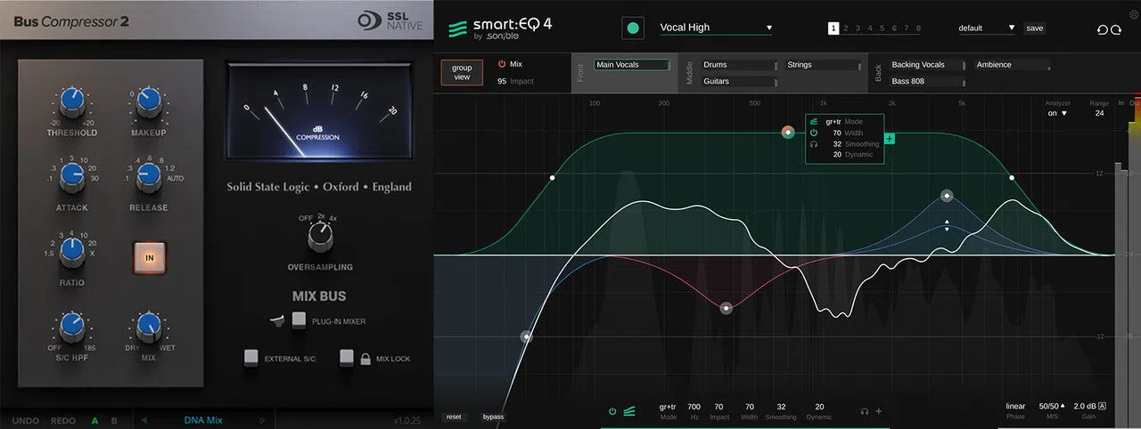
Task: Toggle the compressor IN button
Action: coord(150,257)
